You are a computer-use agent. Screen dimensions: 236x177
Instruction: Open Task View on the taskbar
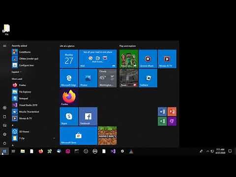[13, 151]
